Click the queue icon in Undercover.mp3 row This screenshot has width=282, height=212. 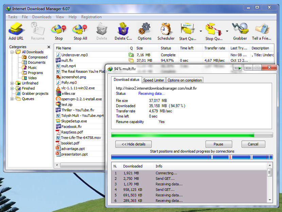(131, 55)
